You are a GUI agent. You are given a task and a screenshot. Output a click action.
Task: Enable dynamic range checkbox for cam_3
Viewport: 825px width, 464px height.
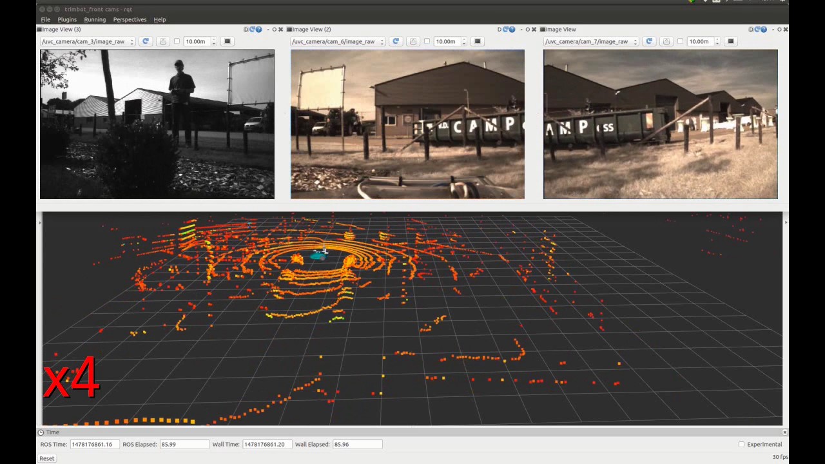click(177, 41)
